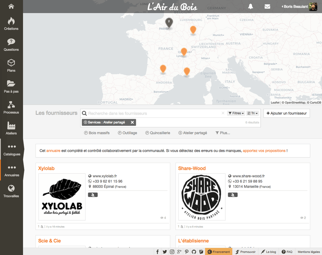The height and width of the screenshot is (255, 322).
Task: Open the FAQ footer link
Action: pyautogui.click(x=287, y=252)
